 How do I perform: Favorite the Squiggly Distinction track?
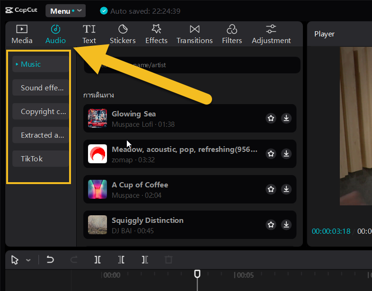click(271, 225)
